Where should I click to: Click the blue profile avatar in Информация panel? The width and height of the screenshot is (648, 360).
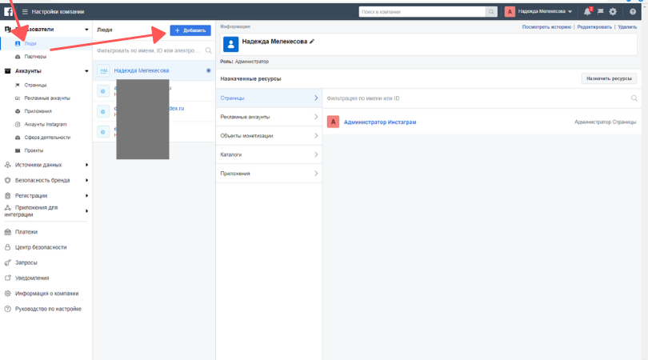tap(230, 44)
